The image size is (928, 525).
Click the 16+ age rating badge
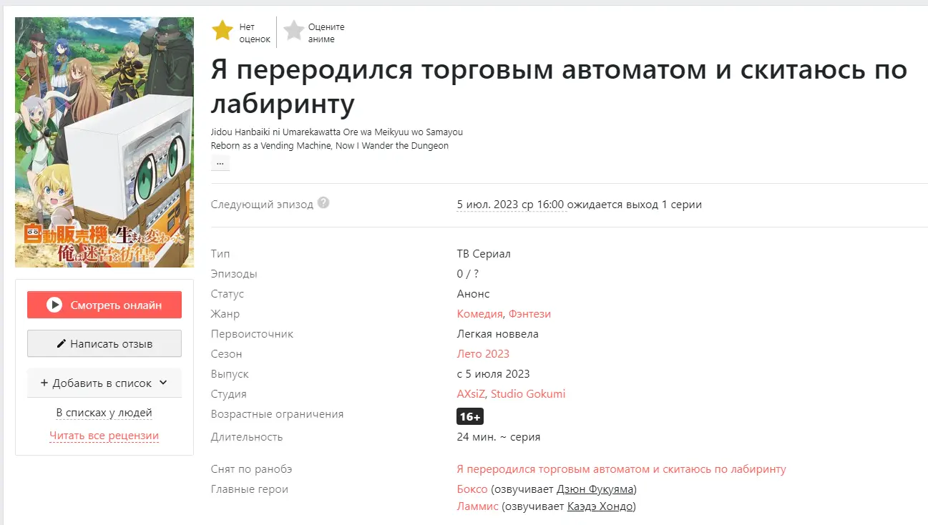(x=470, y=416)
